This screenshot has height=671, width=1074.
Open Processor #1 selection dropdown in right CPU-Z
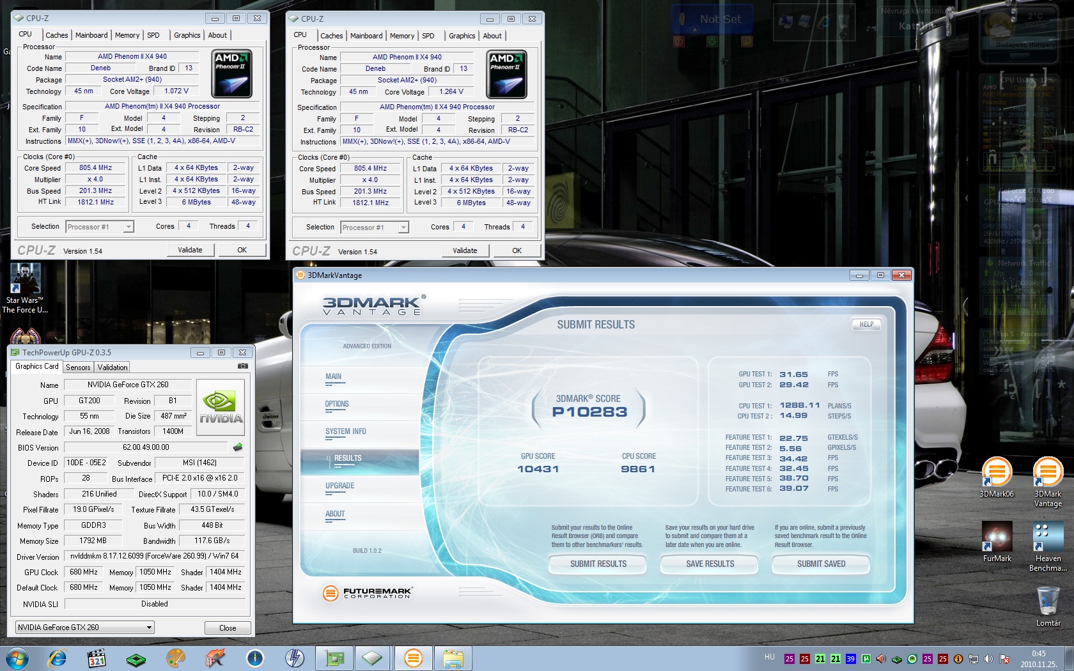(374, 228)
